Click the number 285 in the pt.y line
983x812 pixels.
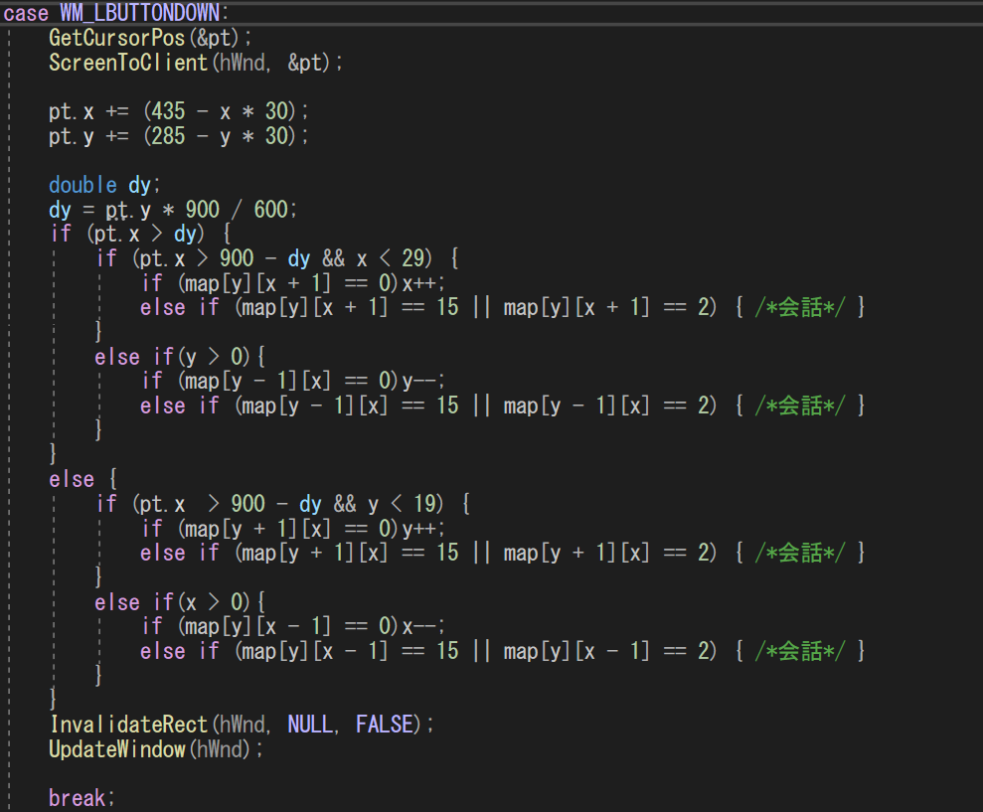pos(168,136)
